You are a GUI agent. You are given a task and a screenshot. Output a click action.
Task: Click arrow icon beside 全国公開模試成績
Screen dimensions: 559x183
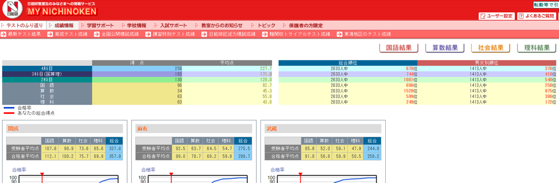click(97, 34)
